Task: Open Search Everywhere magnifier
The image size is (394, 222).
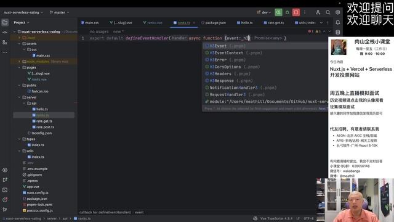Action: 328,12
